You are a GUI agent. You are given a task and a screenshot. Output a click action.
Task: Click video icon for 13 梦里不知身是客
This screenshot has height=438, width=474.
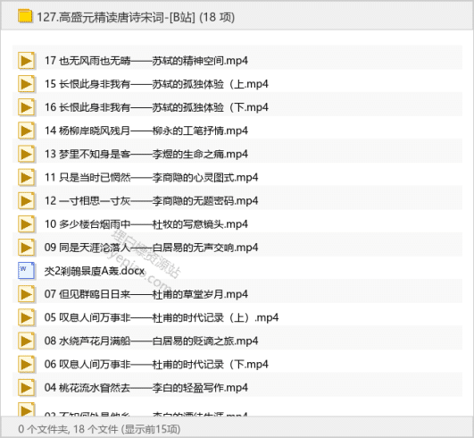[26, 154]
